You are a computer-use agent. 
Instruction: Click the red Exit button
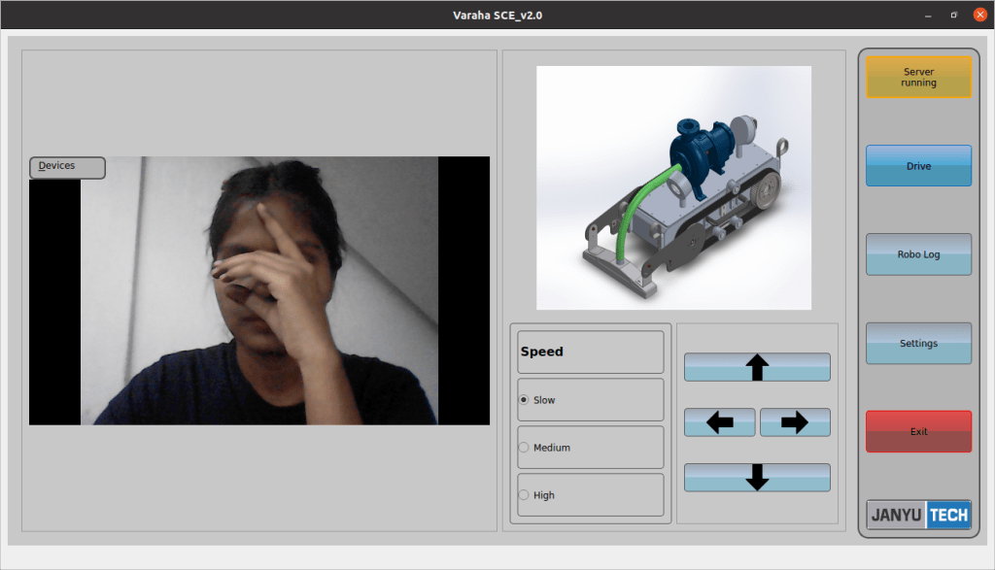point(918,431)
